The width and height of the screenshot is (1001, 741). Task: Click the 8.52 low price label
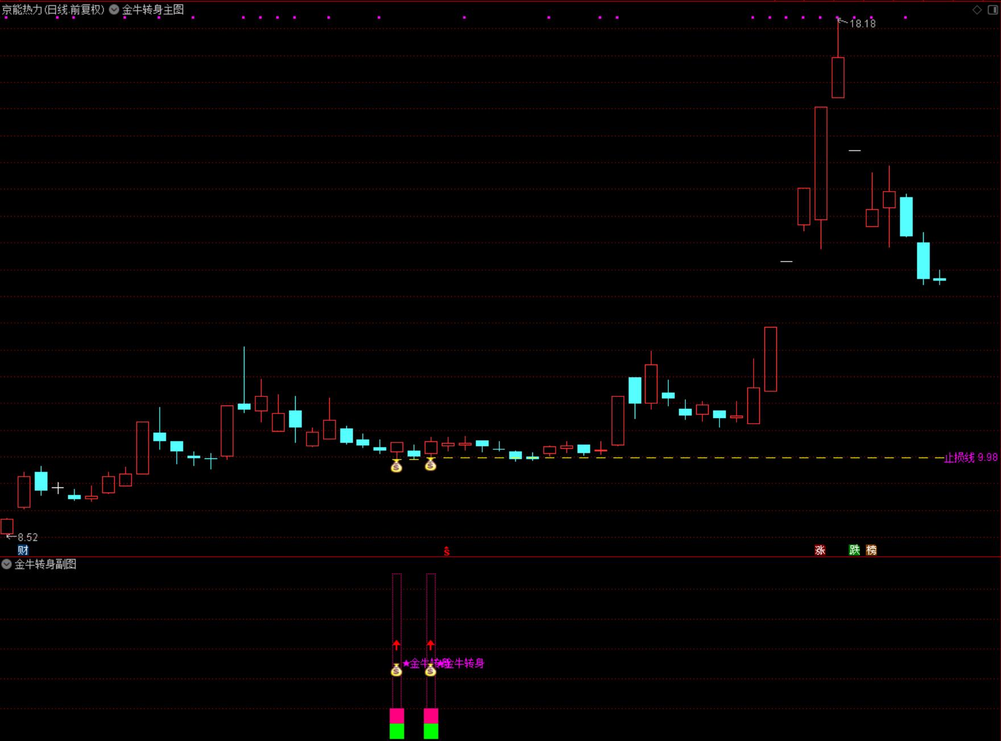coord(28,537)
